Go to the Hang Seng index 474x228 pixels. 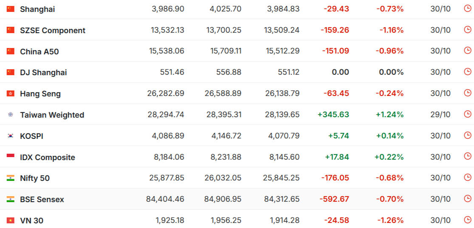(x=40, y=94)
